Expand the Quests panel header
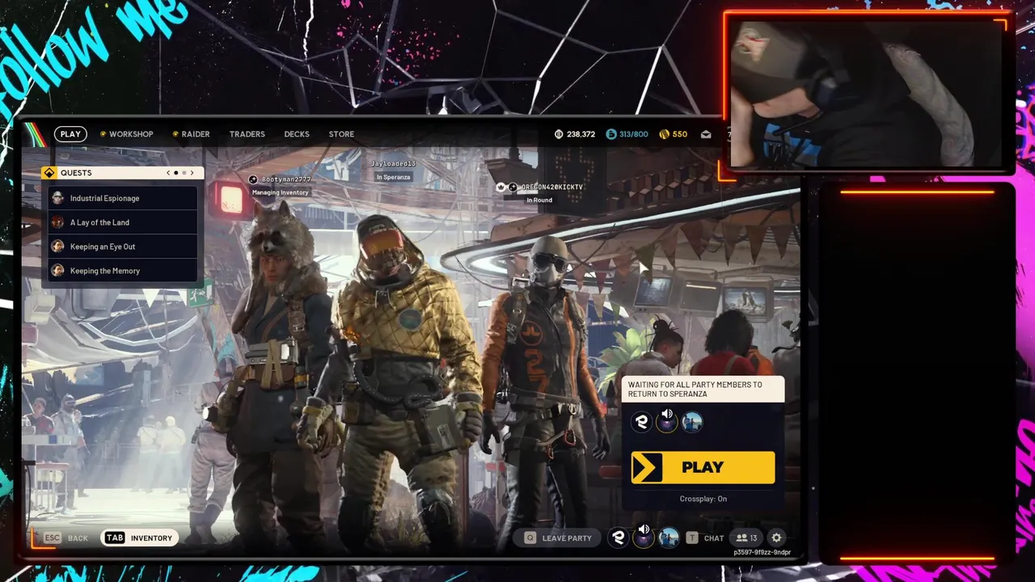This screenshot has height=582, width=1035. point(122,173)
